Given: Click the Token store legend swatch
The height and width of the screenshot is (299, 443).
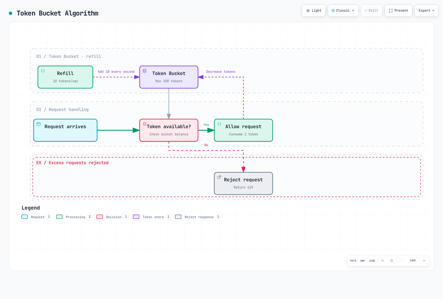Looking at the screenshot, I should click(x=136, y=217).
